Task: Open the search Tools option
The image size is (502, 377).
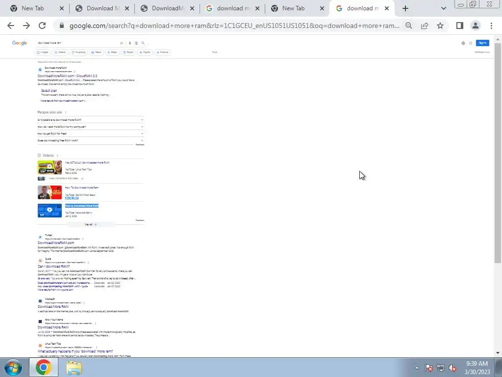Action: coord(215,52)
